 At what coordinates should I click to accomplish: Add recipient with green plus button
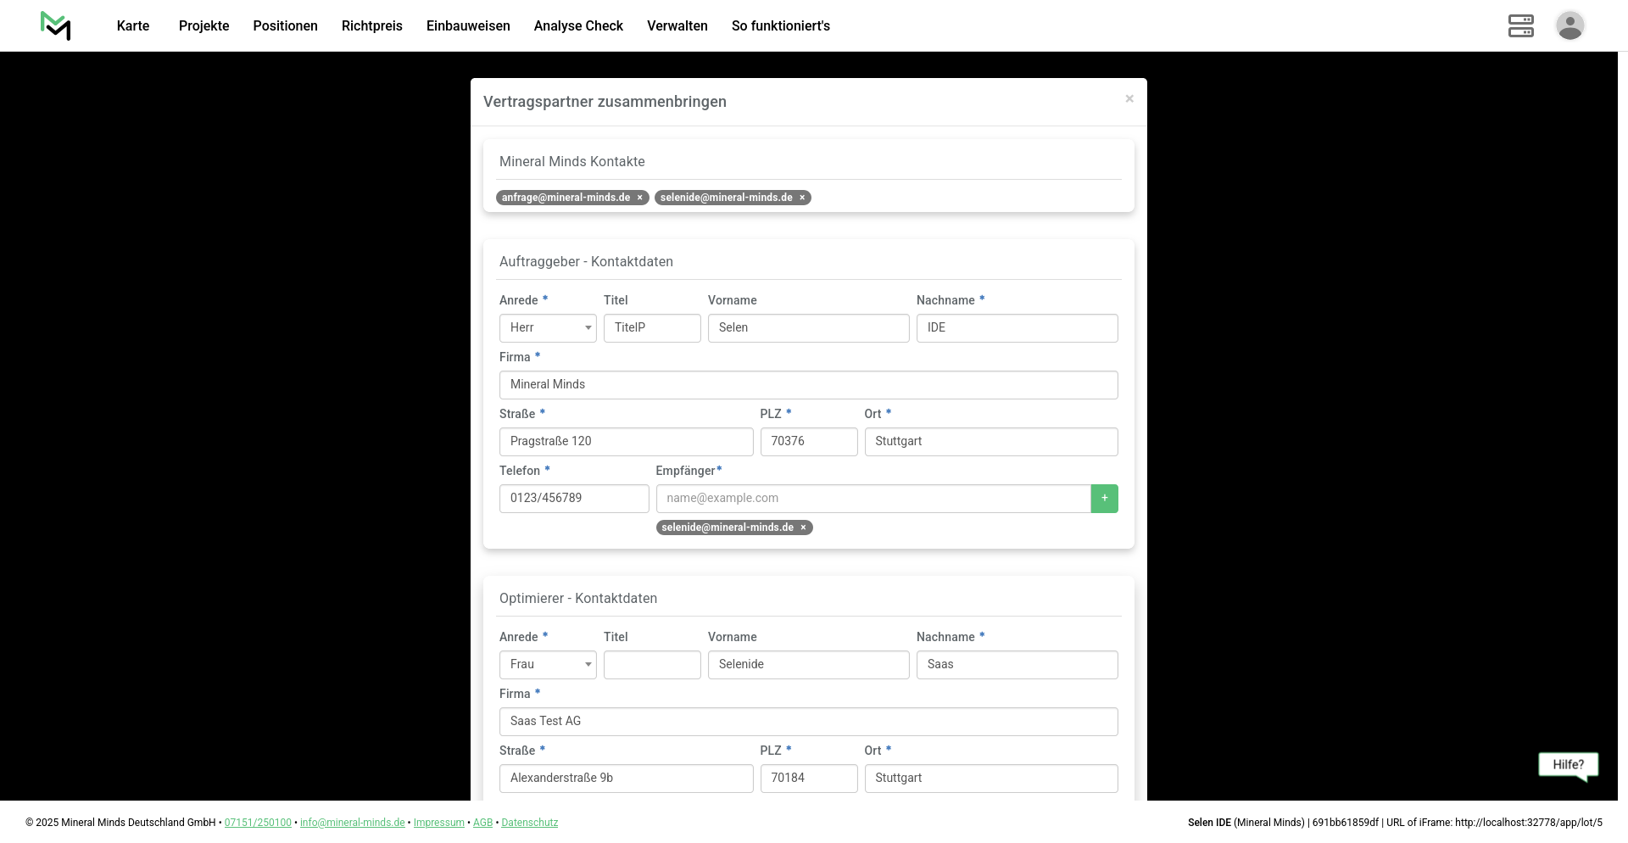click(1104, 499)
